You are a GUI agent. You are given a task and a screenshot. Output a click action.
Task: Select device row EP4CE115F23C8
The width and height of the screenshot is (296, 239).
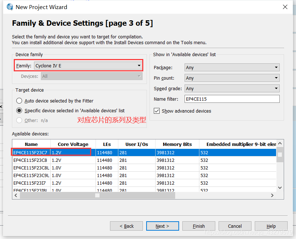click(144, 160)
